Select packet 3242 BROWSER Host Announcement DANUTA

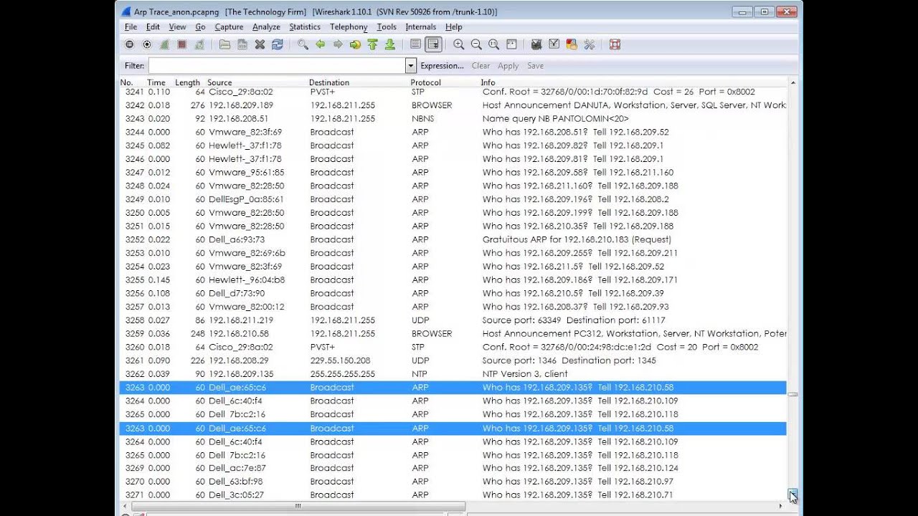coord(453,105)
